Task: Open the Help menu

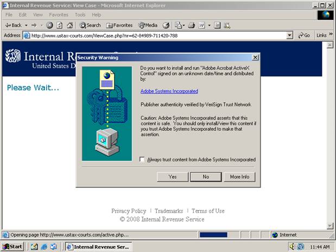Action: [x=96, y=15]
